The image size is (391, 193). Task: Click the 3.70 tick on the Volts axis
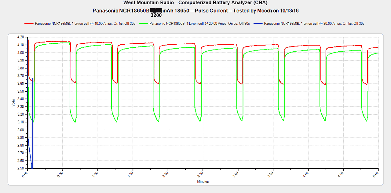tap(20, 76)
